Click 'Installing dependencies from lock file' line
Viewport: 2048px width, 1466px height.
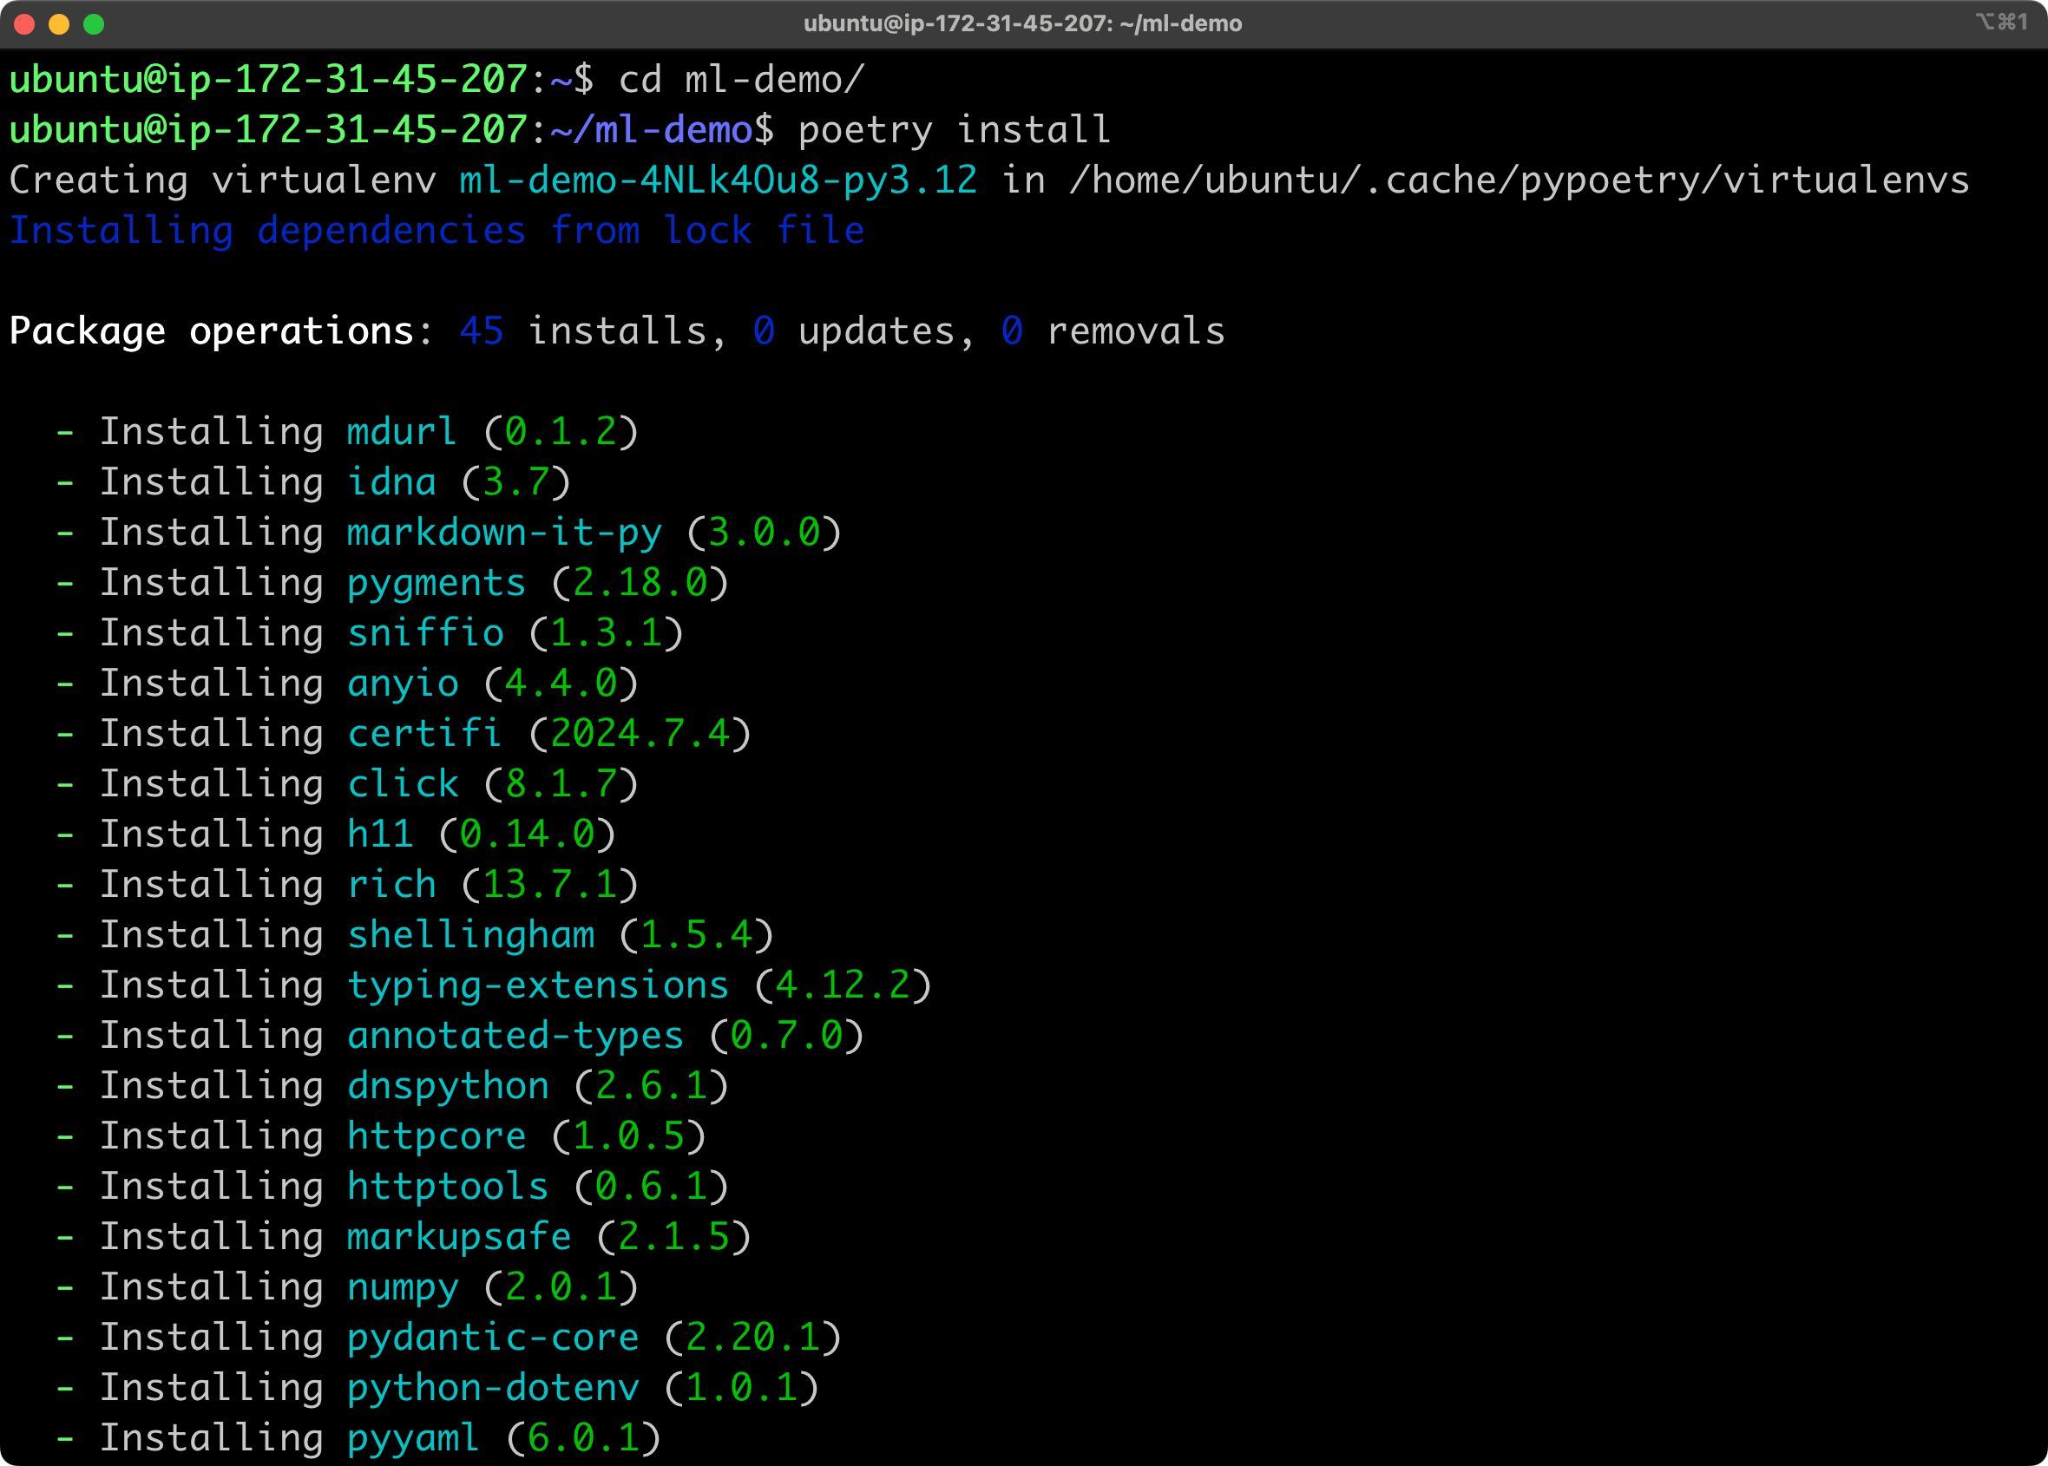(437, 231)
